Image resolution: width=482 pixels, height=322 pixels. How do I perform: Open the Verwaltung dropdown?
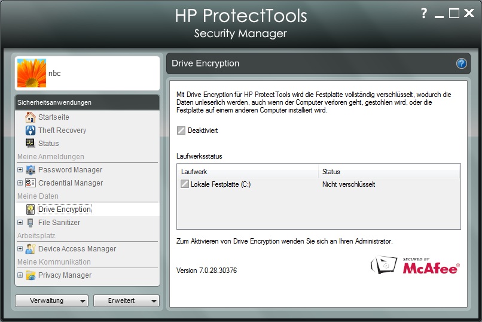click(x=51, y=301)
